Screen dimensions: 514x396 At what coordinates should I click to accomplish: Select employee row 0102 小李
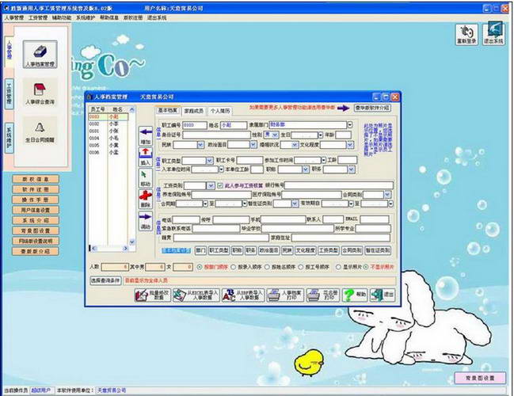[109, 124]
